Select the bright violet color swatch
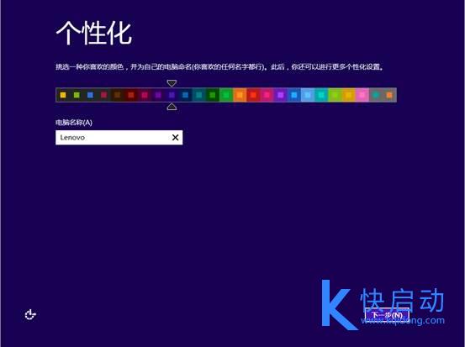465x347 pixels. click(281, 95)
